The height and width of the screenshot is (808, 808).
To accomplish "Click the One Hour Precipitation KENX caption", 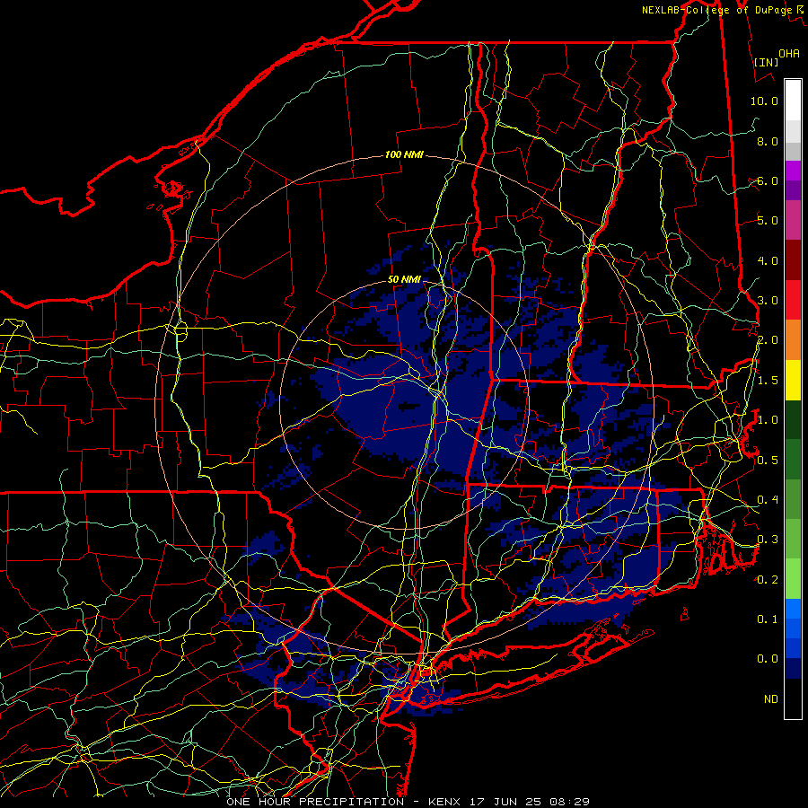I will 408,802.
